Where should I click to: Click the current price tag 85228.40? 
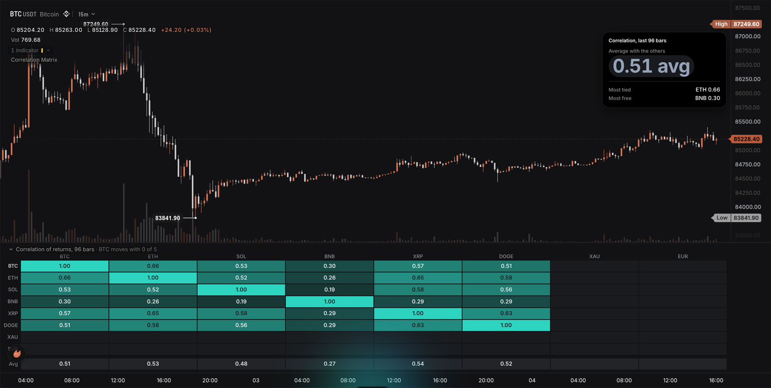coord(747,139)
